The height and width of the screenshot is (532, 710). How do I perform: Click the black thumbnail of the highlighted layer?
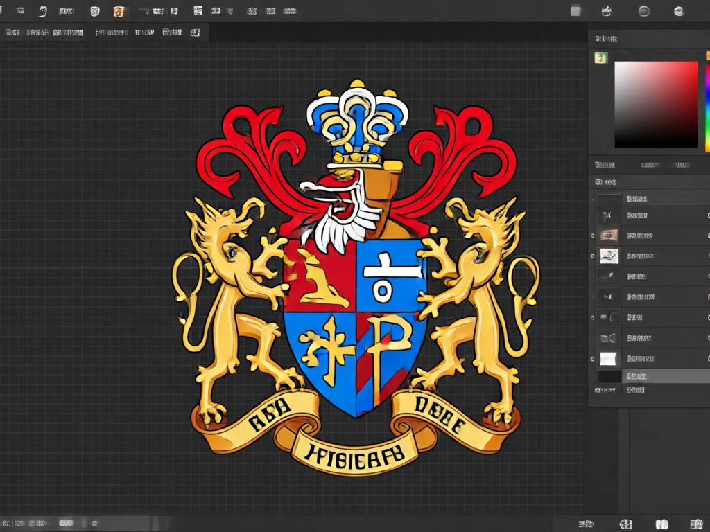point(609,376)
